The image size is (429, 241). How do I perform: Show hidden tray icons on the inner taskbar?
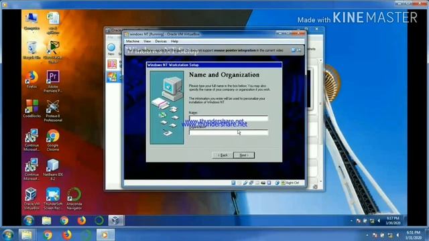(351, 220)
